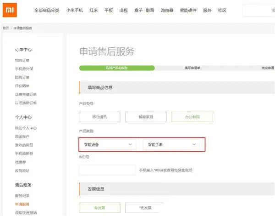Open 小米手机 in top navigation
Screen dimensions: 275x216
tap(75, 11)
